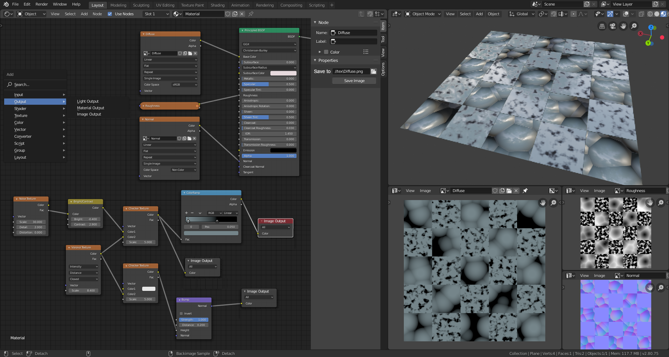Adjust Specular slider in Principled BSDF
The image size is (669, 357).
click(x=269, y=84)
